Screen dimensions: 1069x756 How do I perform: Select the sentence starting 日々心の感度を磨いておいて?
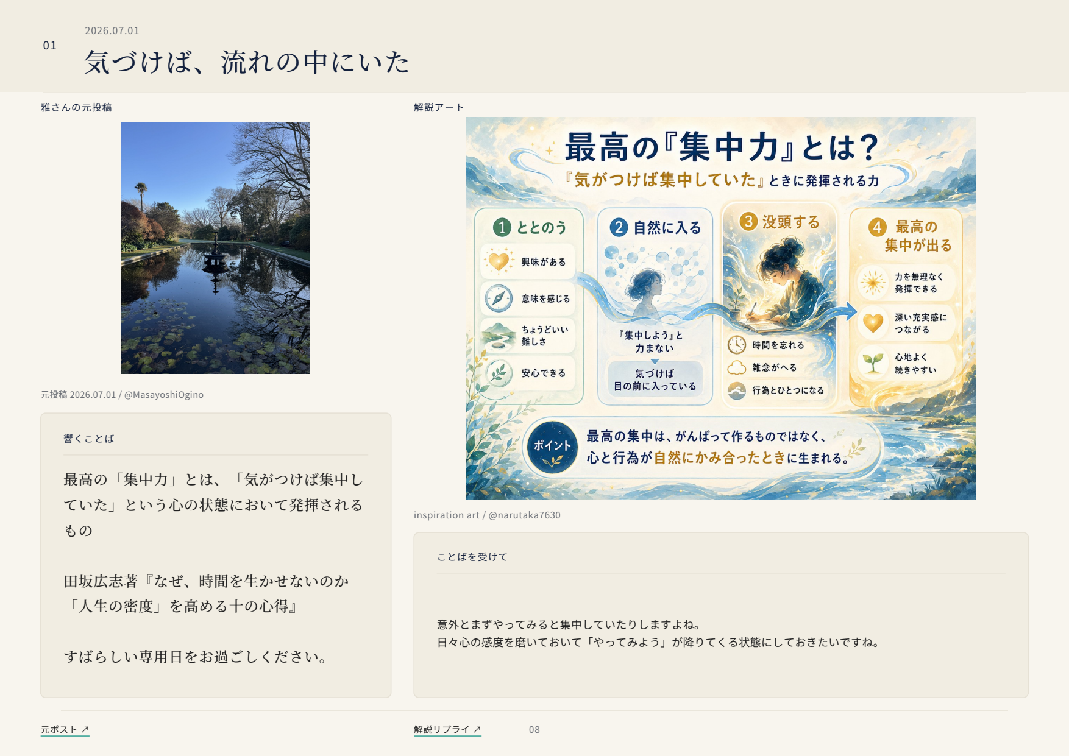660,642
